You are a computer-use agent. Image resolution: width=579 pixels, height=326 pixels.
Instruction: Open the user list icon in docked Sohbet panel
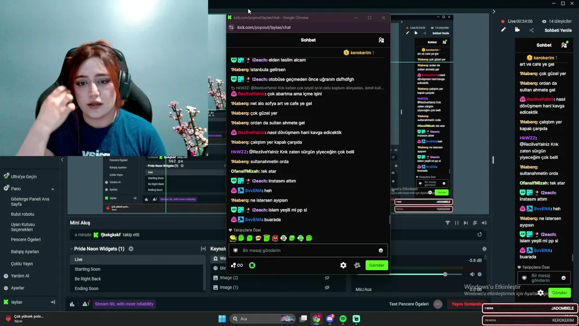pyautogui.click(x=564, y=45)
